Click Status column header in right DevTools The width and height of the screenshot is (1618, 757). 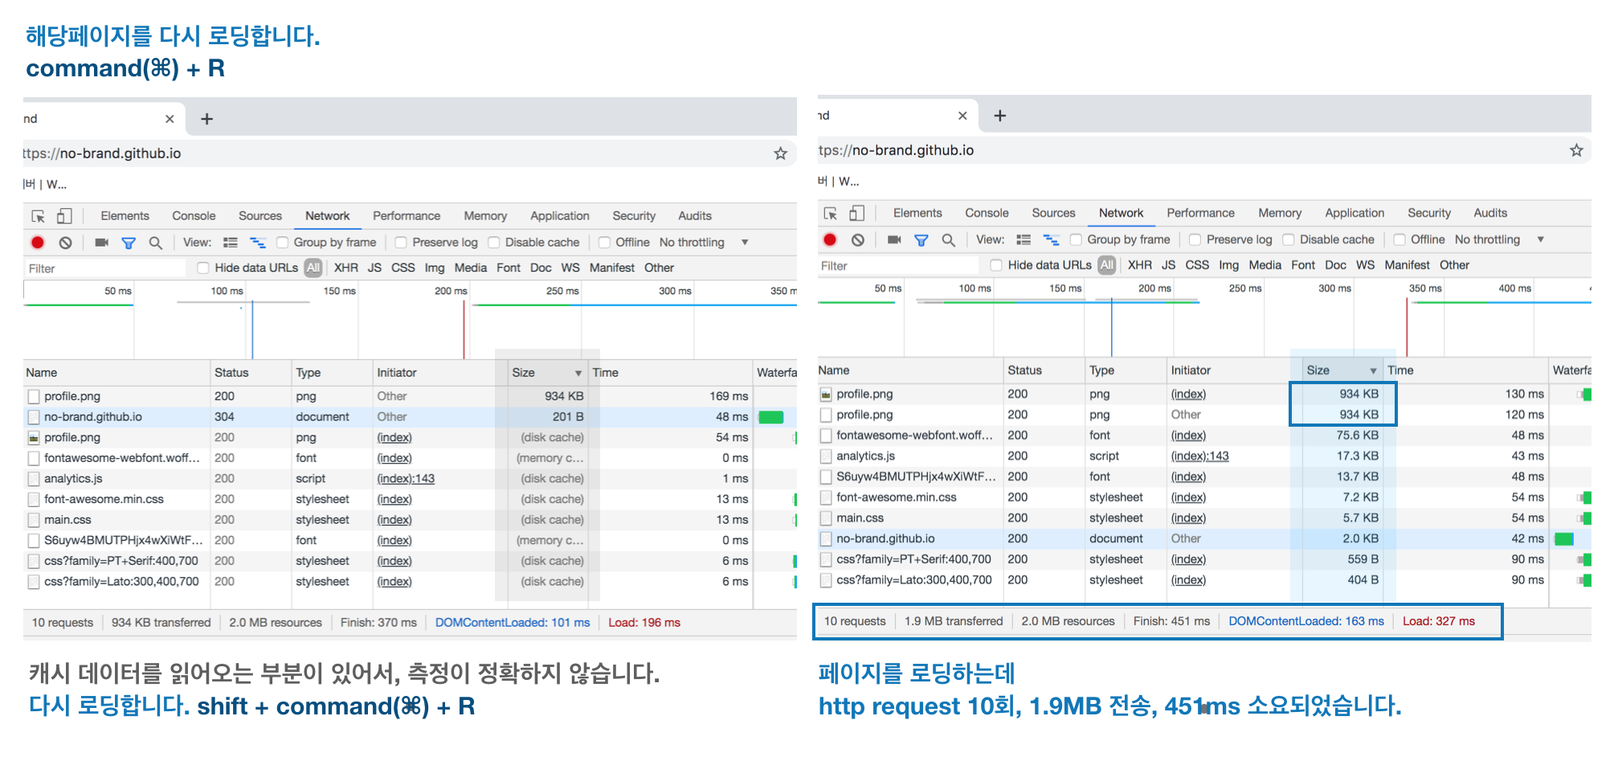[x=1044, y=370]
